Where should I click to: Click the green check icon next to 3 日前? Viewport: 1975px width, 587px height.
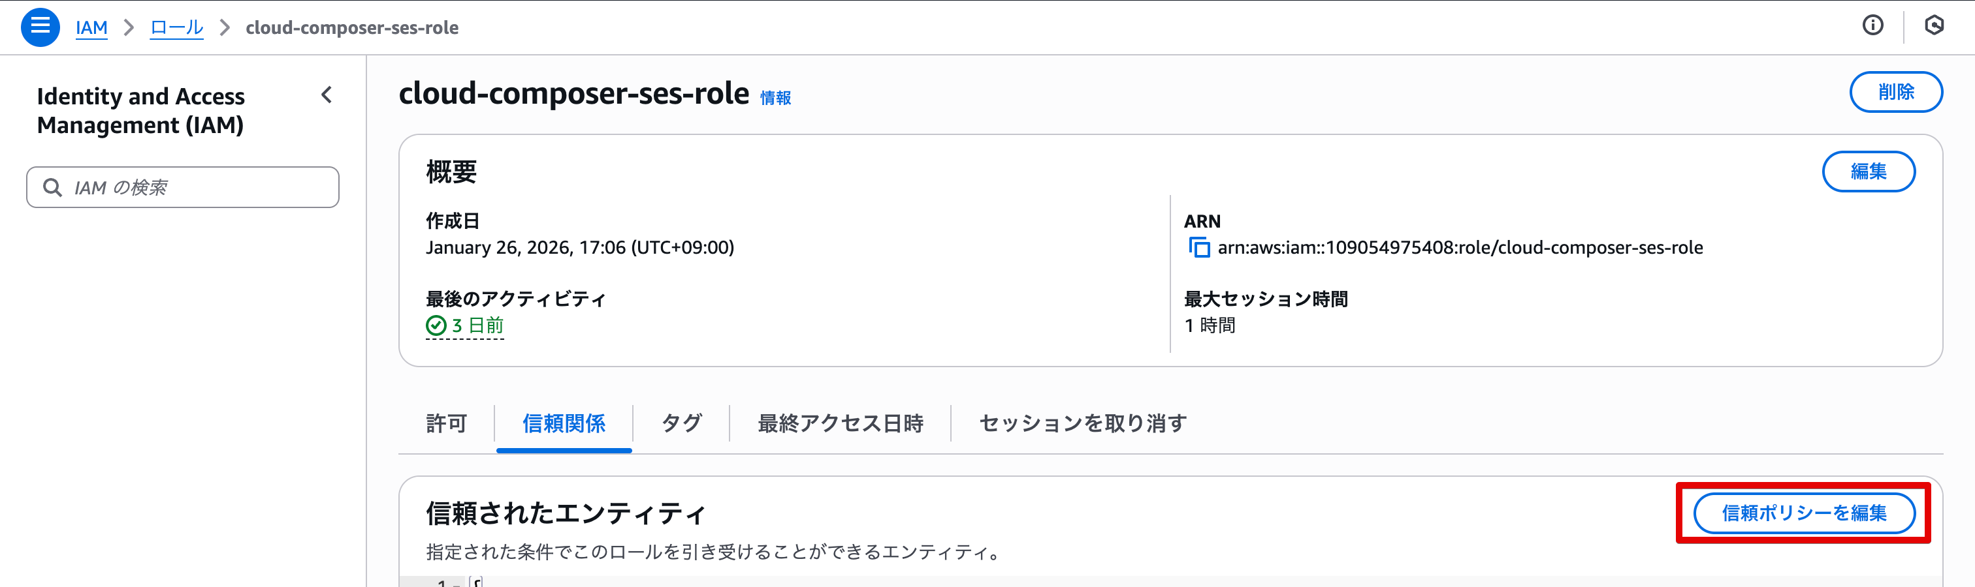click(x=435, y=325)
